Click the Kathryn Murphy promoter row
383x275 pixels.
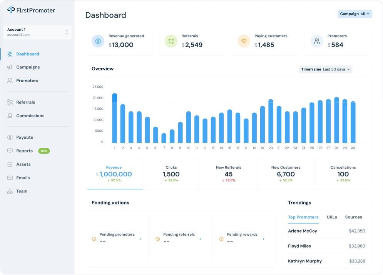point(326,261)
